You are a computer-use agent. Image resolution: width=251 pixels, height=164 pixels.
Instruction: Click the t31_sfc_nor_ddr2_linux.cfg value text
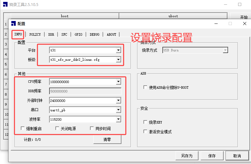[x=75, y=60]
